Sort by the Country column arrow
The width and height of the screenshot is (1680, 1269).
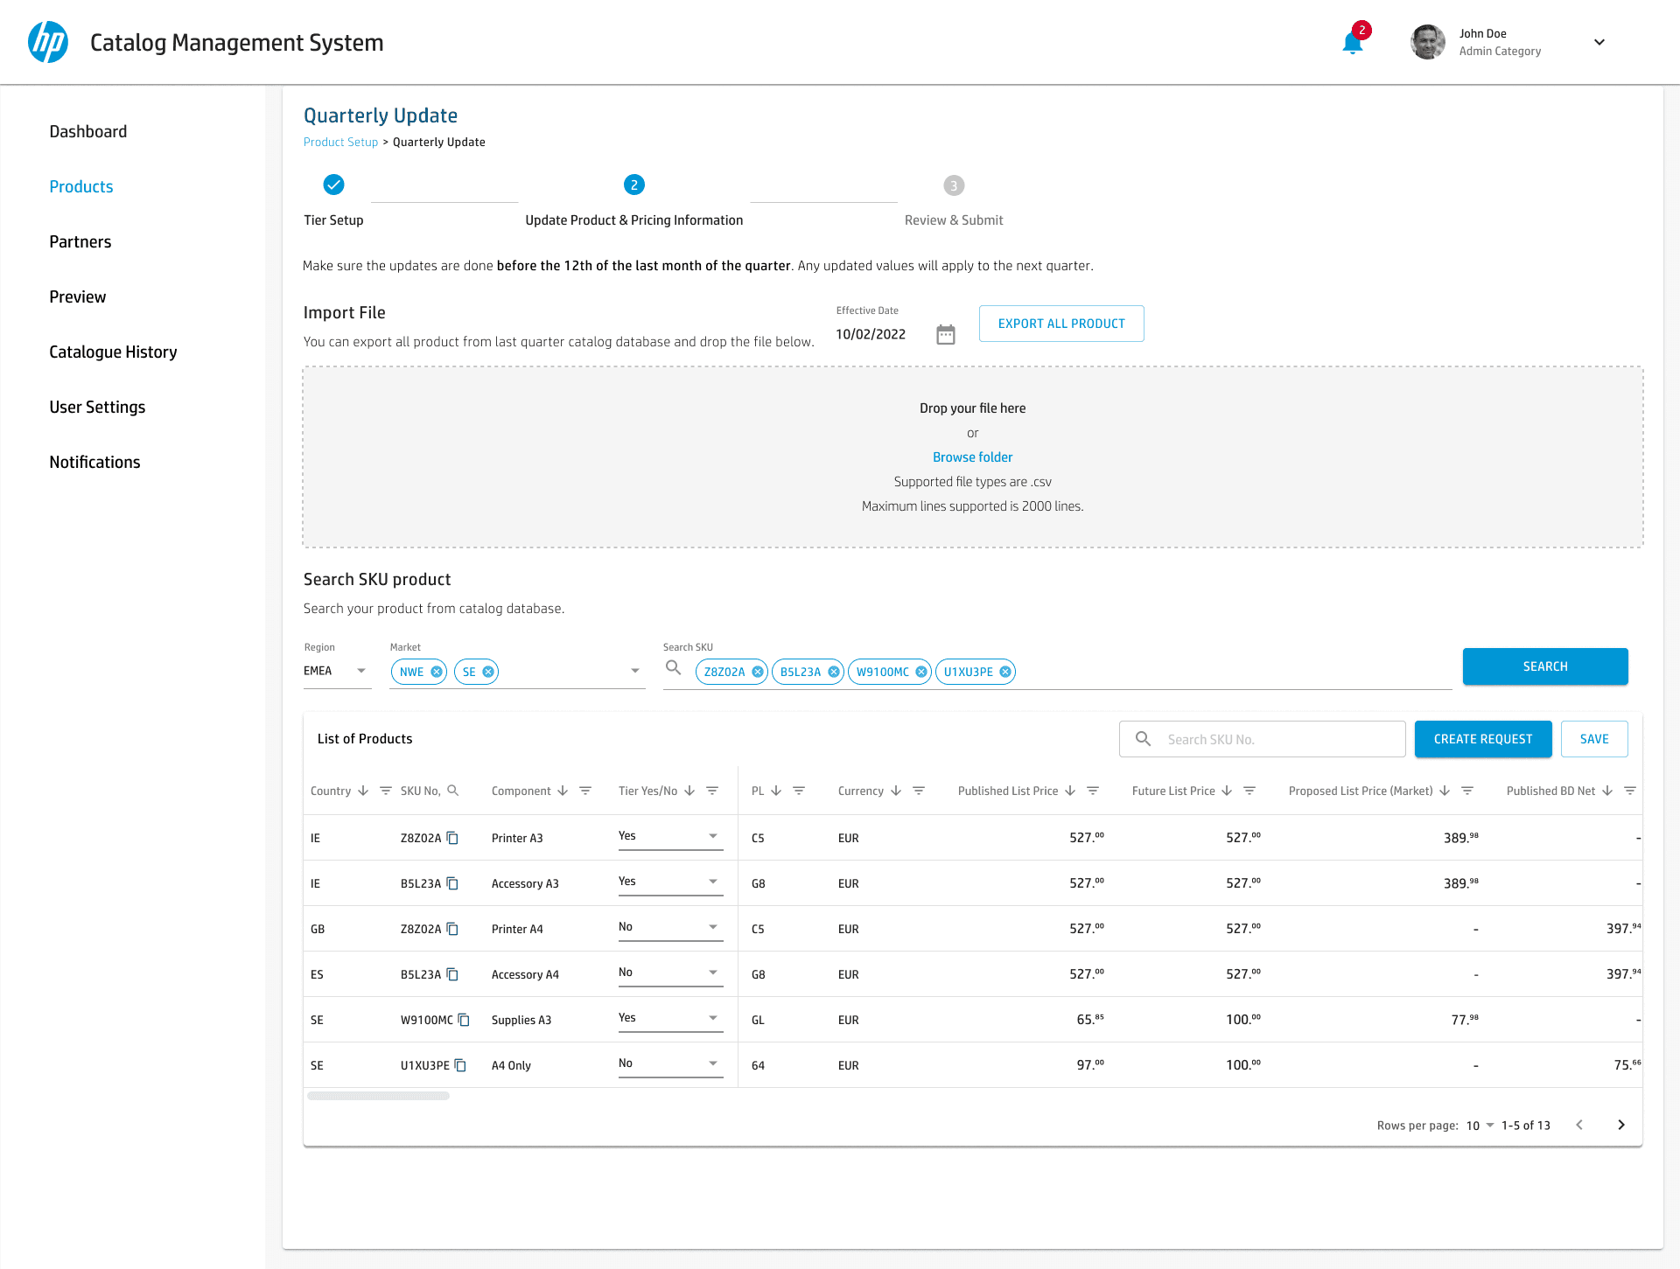click(x=363, y=791)
